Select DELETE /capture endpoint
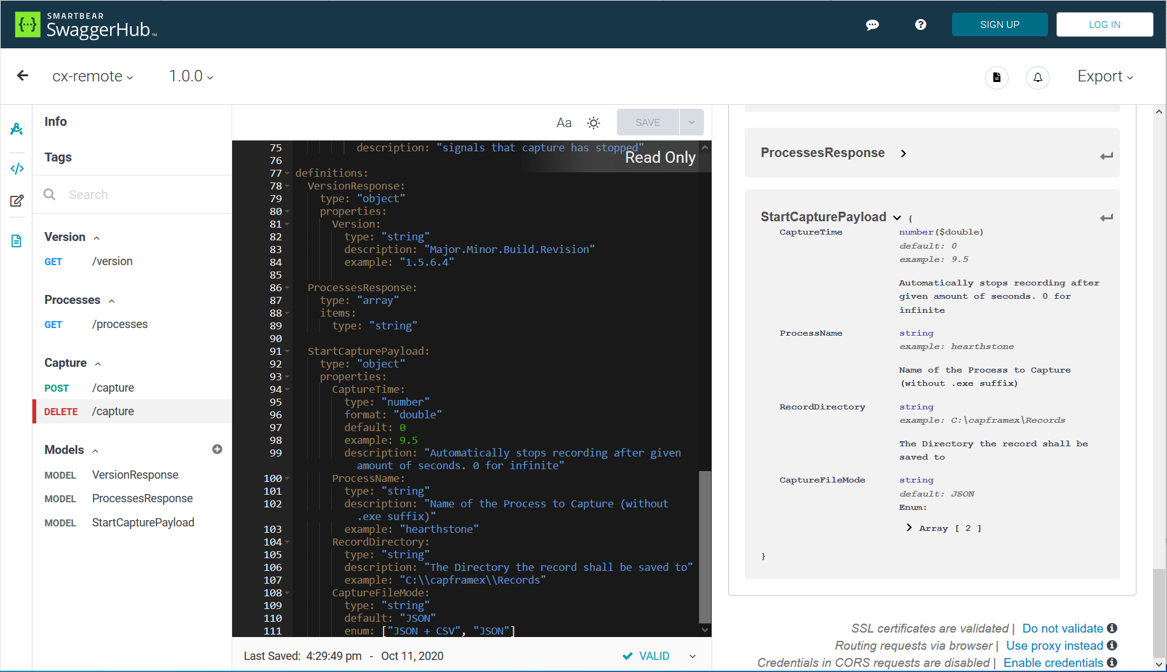1167x672 pixels. (132, 411)
